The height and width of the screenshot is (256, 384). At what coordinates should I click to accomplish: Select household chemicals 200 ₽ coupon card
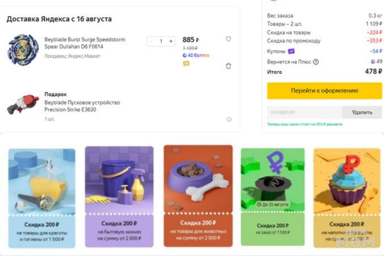119,197
